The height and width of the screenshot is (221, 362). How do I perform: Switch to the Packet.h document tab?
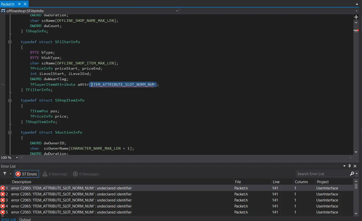tap(8, 4)
